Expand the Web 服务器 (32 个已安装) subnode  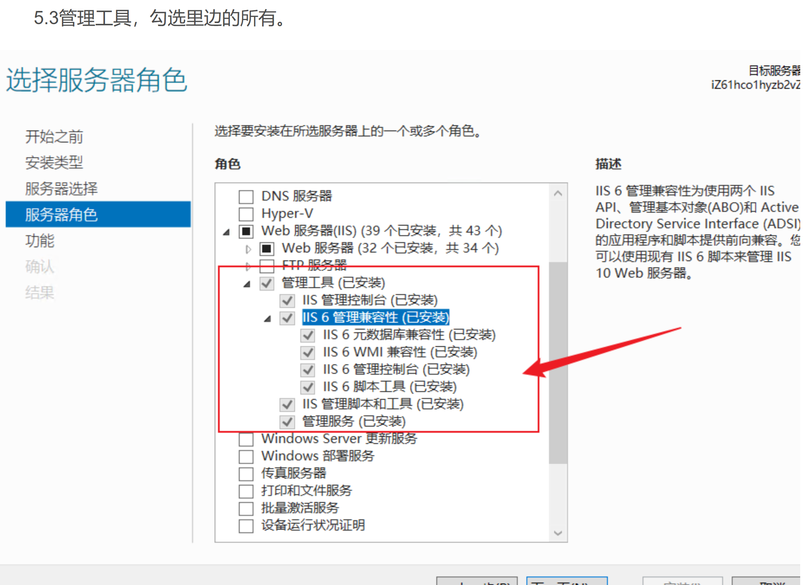[x=248, y=249]
